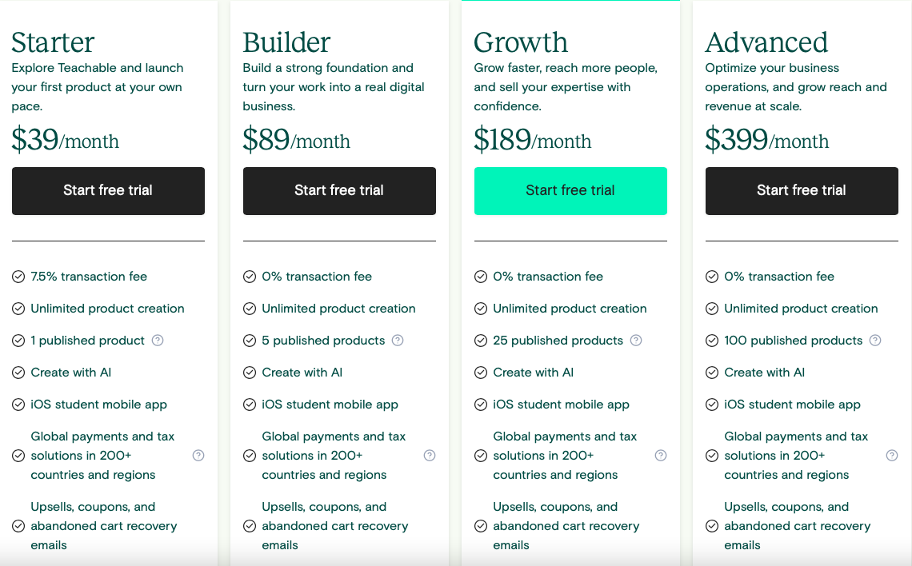Click the $189/month Growth price
Screen dimensions: 912x566
point(533,139)
